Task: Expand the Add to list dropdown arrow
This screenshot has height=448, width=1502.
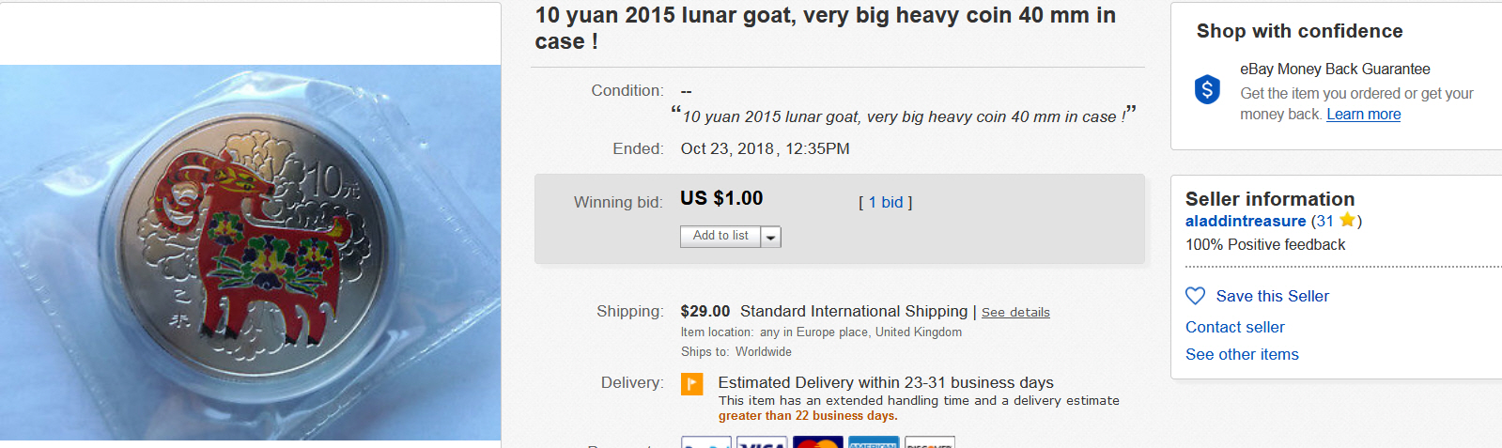Action: coord(771,237)
